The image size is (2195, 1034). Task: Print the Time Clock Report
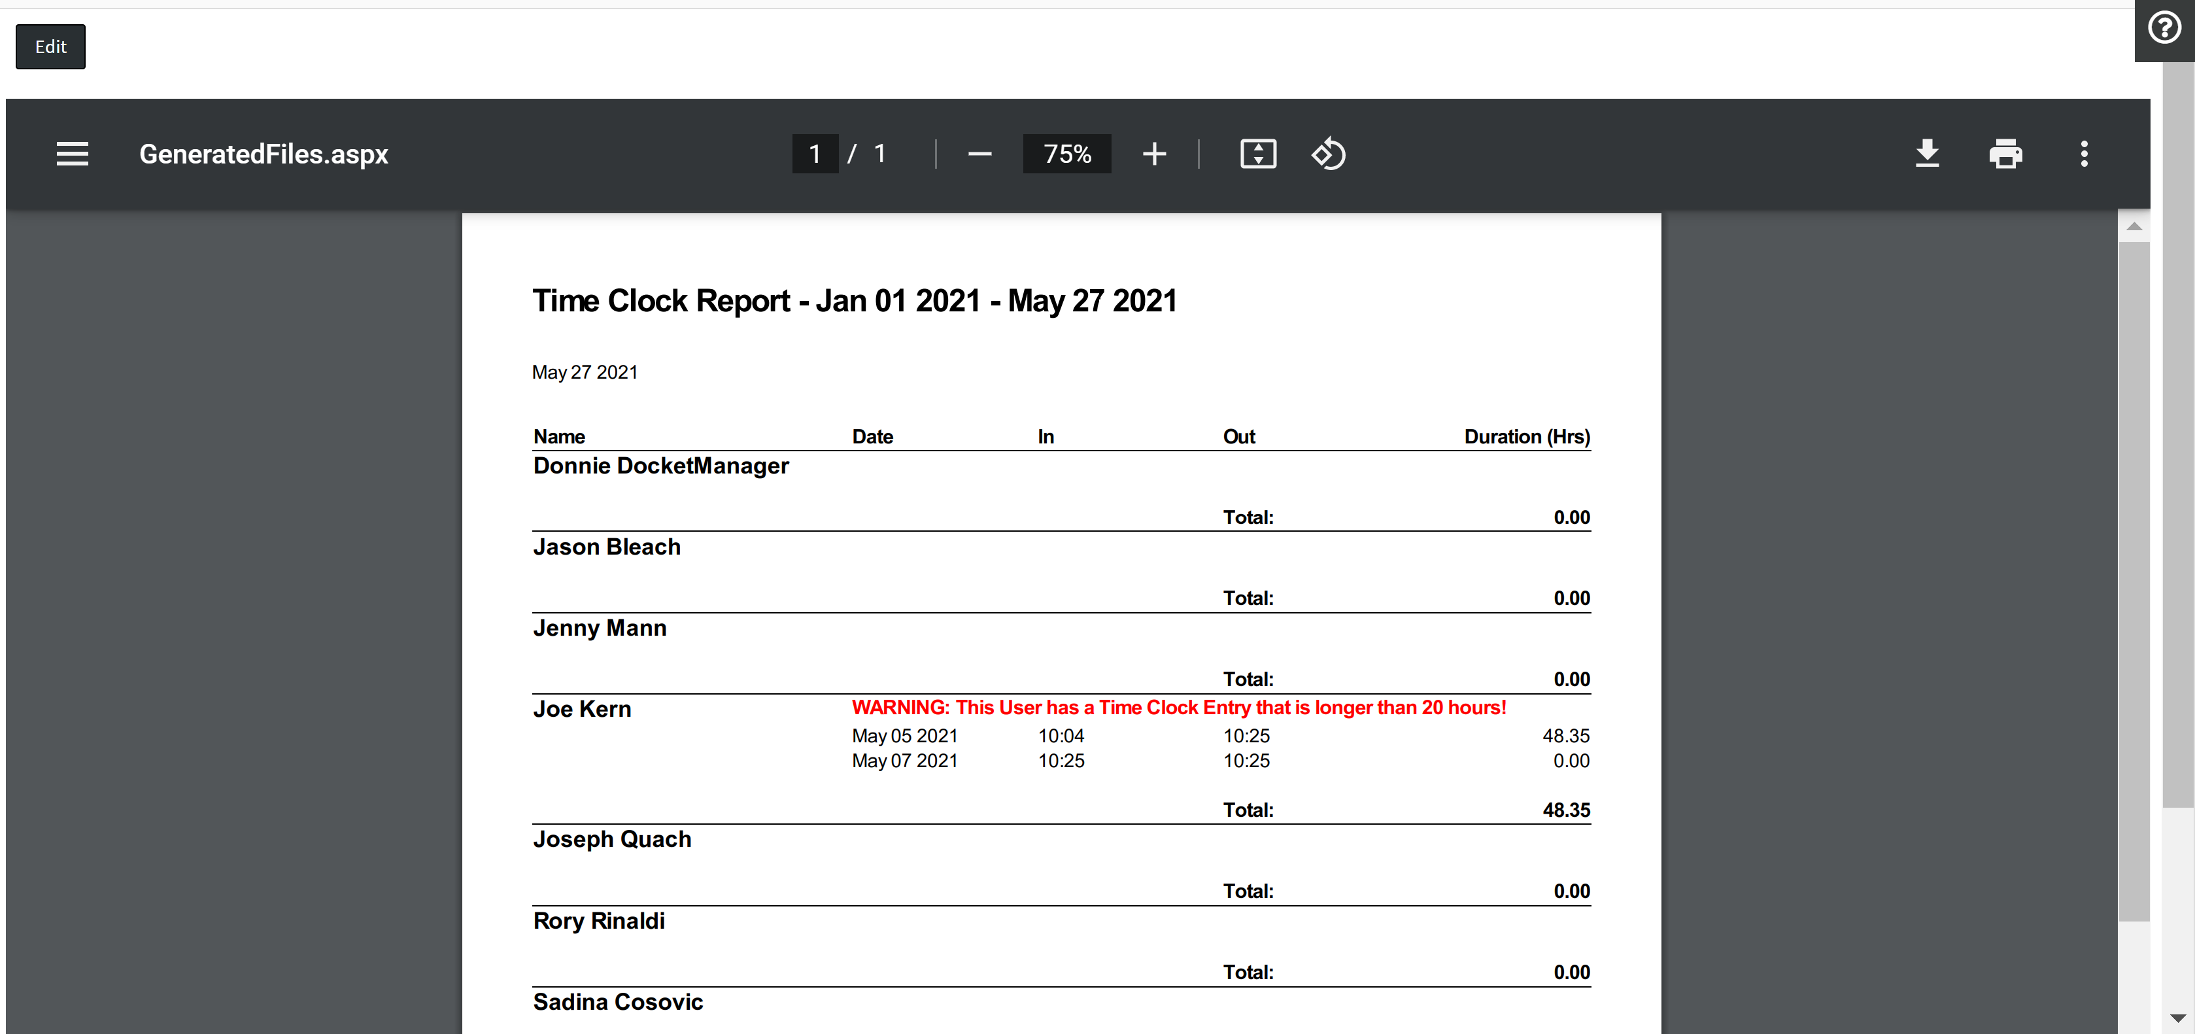[x=2005, y=154]
